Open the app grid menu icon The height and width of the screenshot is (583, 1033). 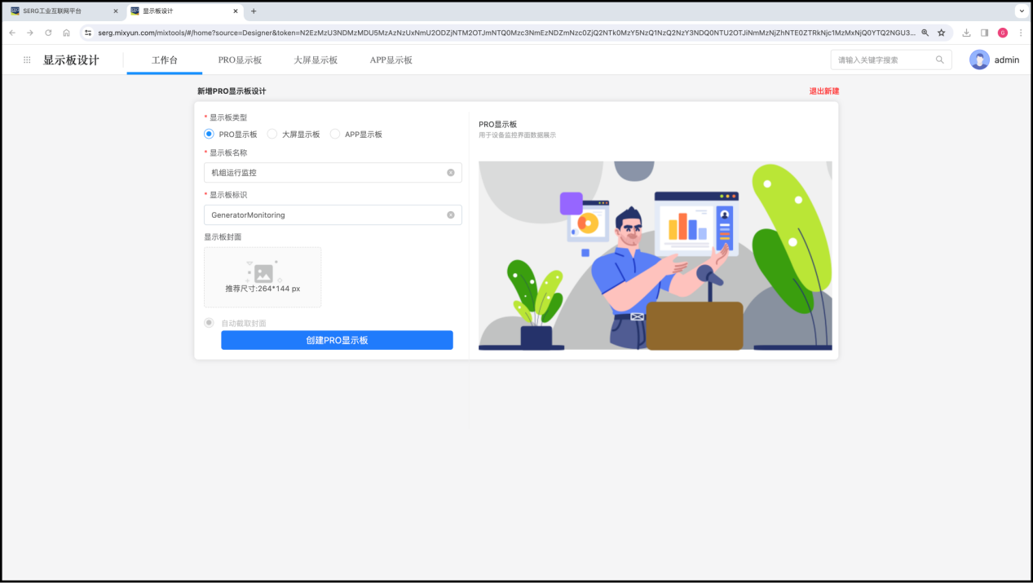click(x=27, y=60)
